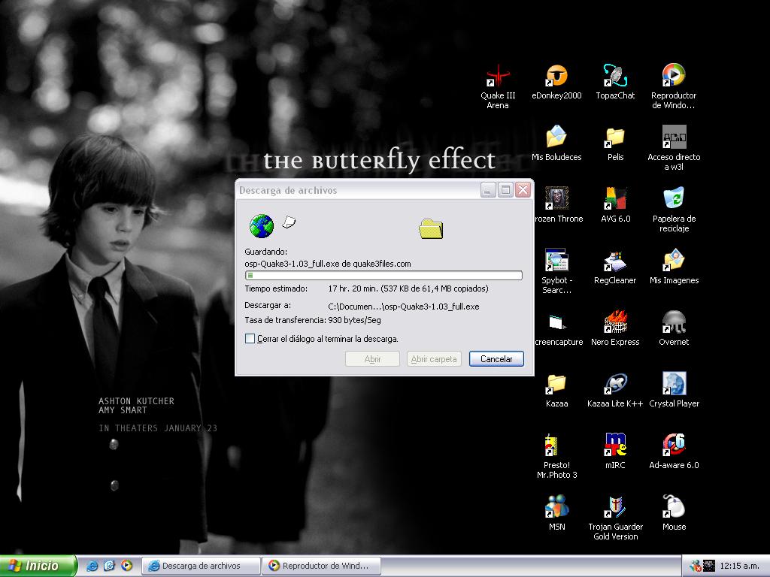The image size is (770, 577).
Task: Click the MSN Messenger system tray icon
Action: click(x=694, y=566)
